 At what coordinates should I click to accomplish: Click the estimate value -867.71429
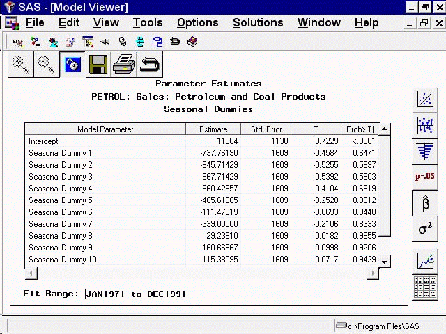click(219, 177)
